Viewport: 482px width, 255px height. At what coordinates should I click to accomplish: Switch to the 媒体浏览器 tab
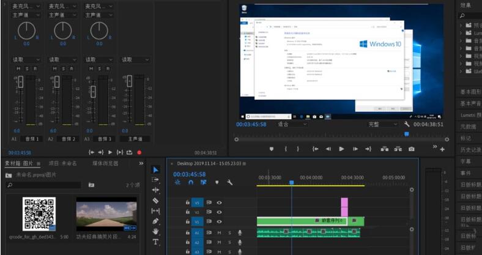click(105, 164)
